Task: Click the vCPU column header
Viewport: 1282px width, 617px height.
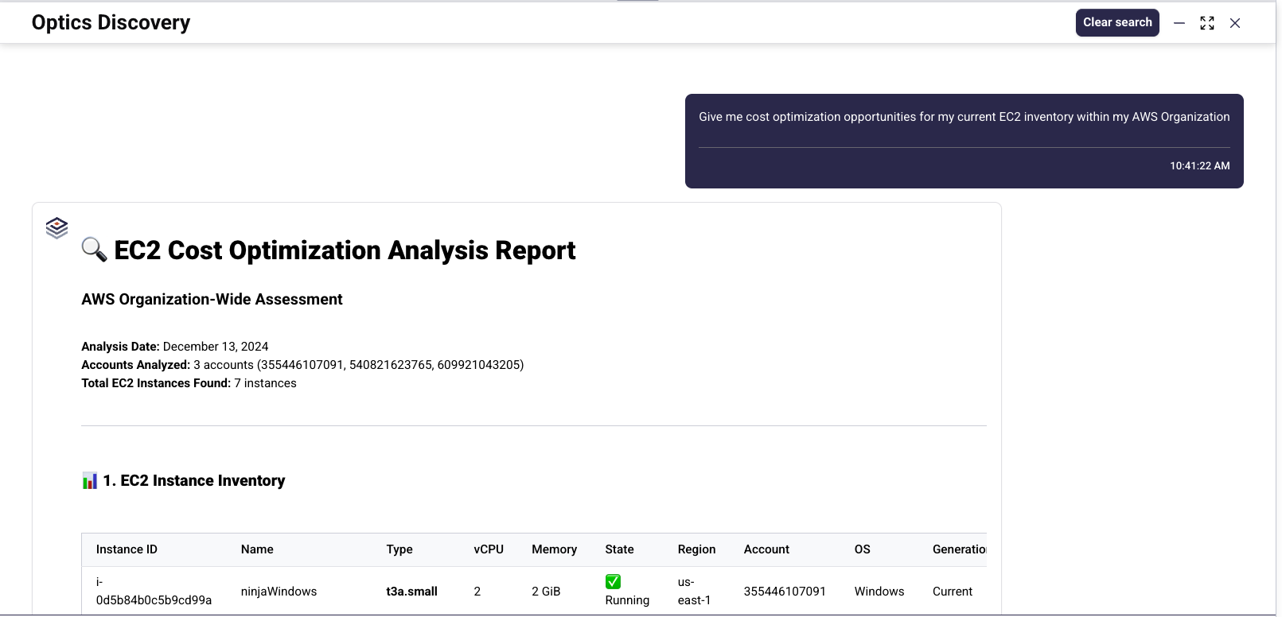Action: click(x=489, y=549)
